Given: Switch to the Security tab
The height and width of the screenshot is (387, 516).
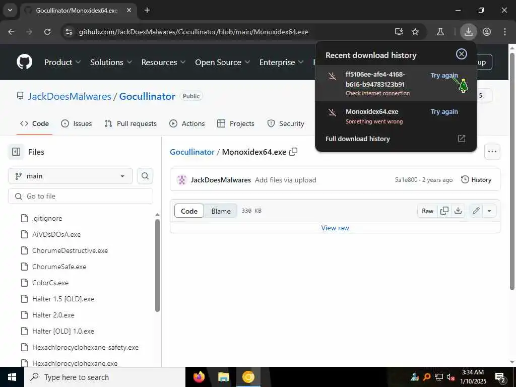Looking at the screenshot, I should point(286,123).
